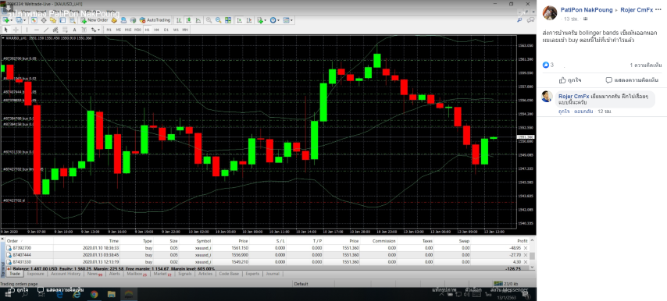667x301 pixels.
Task: Tile chart windows using grid icon
Action: tap(228, 20)
